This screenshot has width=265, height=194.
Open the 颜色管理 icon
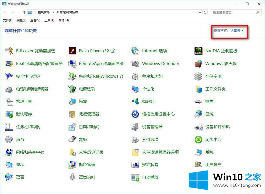(x=72, y=165)
